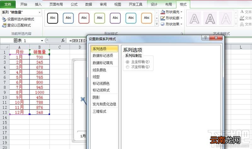Viewport: 252px width, 149px height.
Task: Click the row 14 header
Action: (5, 117)
